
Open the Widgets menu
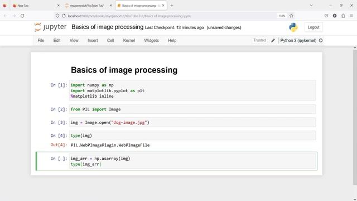tap(151, 41)
